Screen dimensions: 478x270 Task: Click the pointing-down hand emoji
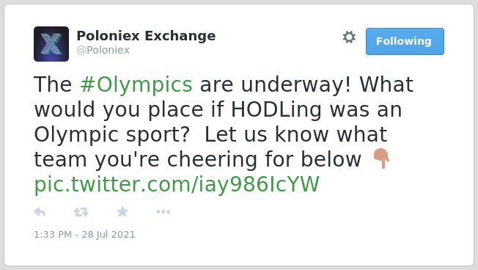pos(381,158)
